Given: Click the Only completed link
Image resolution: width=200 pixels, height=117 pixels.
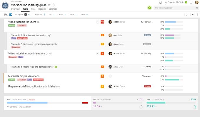Looking at the screenshot, I should (x=25, y=106).
